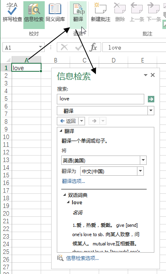Open the Name Box dropdown arrow
The width and height of the screenshot is (166, 274).
(41, 47)
